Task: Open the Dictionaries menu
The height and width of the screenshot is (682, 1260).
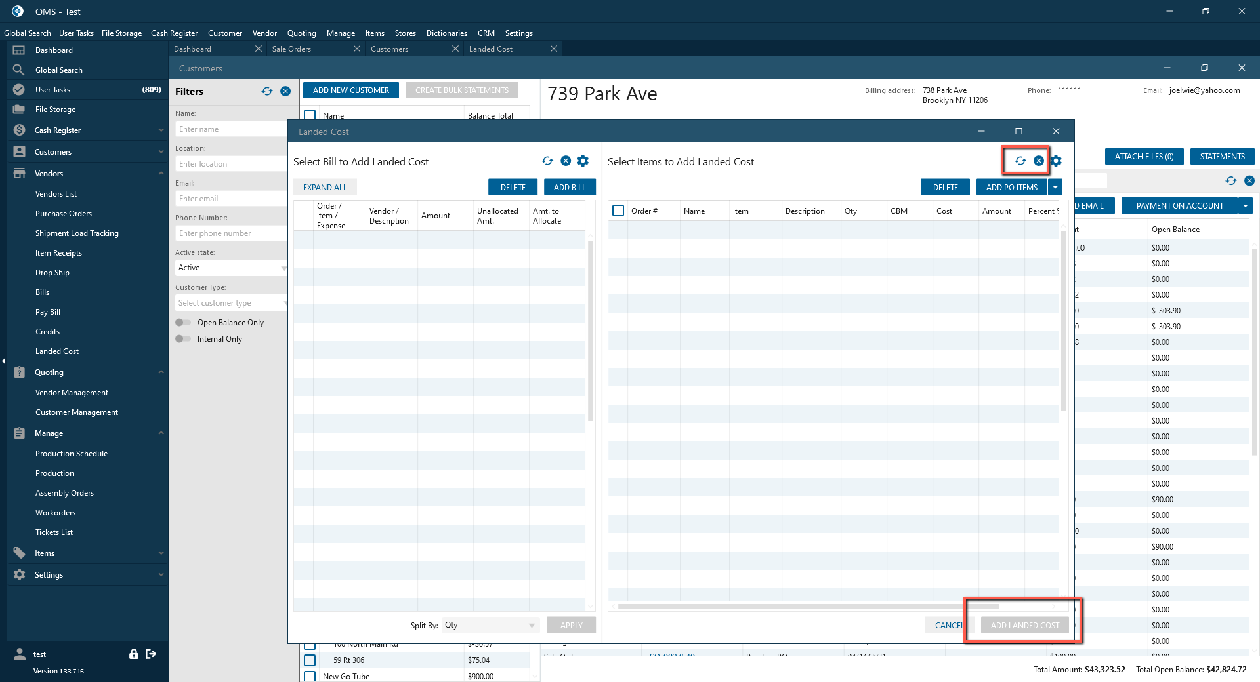Action: (x=446, y=33)
